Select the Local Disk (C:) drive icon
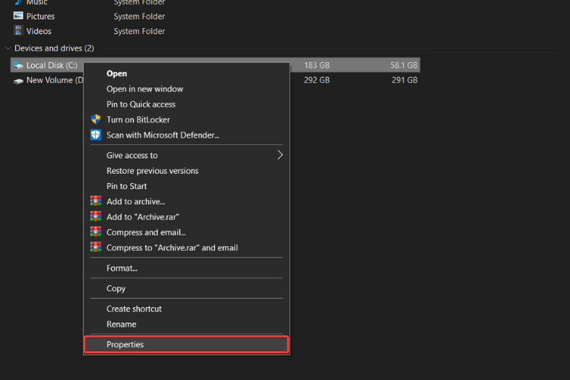The image size is (570, 380). pos(17,65)
